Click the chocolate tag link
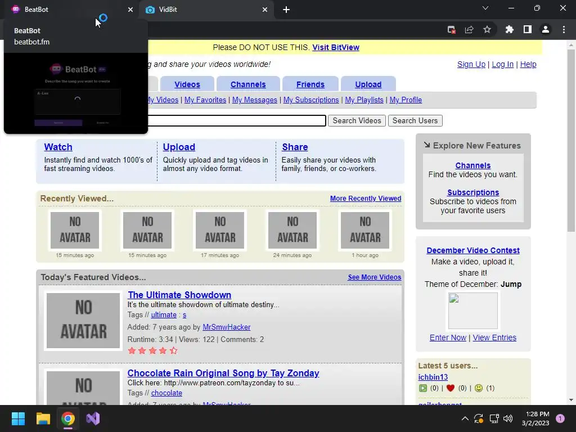576x432 pixels. pyautogui.click(x=166, y=393)
